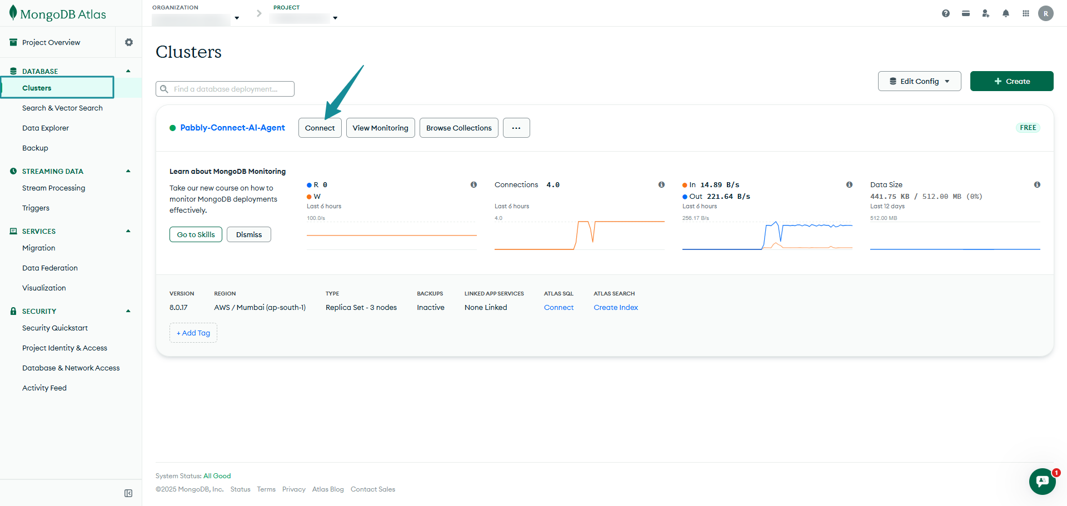Collapse the SECURITY sidebar section
Image resolution: width=1067 pixels, height=506 pixels.
(x=128, y=311)
